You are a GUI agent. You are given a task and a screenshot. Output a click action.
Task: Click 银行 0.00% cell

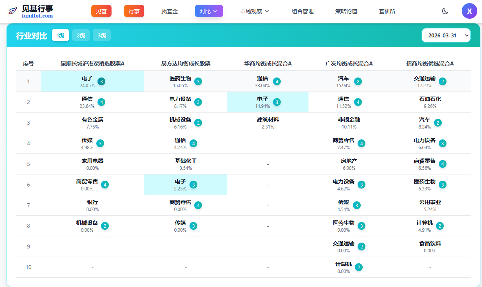pyautogui.click(x=92, y=205)
